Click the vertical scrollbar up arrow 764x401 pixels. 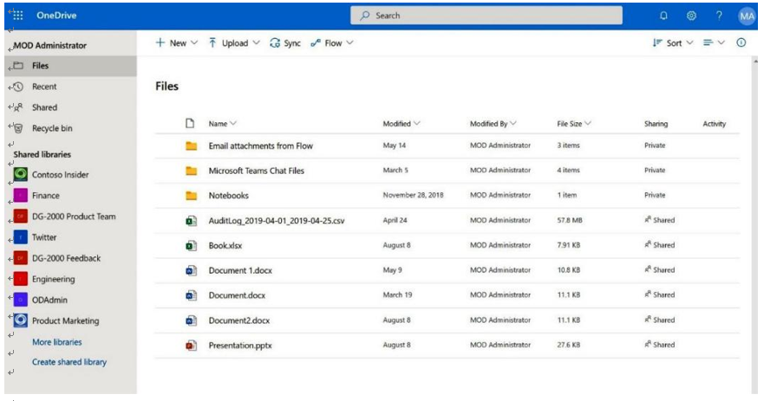(x=755, y=61)
